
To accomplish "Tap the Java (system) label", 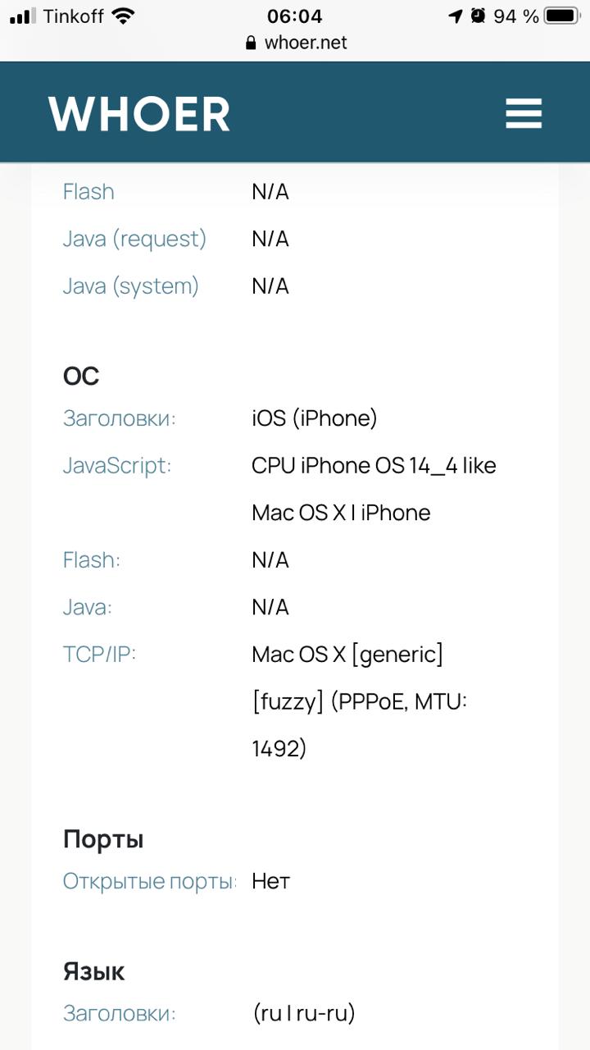I will (x=131, y=286).
